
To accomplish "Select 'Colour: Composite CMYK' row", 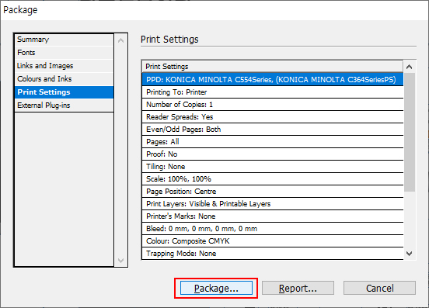I will [273, 241].
